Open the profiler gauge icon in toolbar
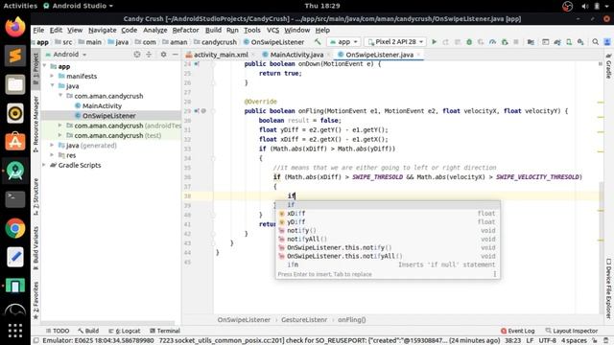Image resolution: width=614 pixels, height=345 pixels. [492, 41]
